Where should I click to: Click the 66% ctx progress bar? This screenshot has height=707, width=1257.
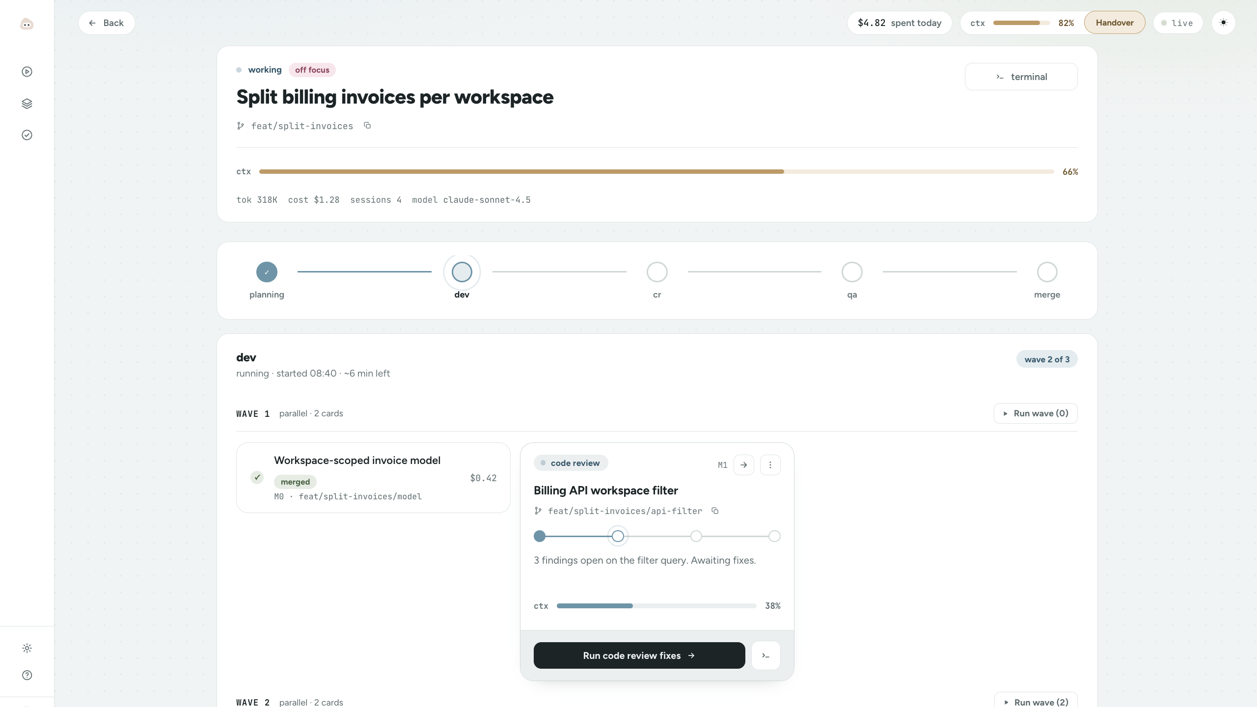click(x=656, y=172)
